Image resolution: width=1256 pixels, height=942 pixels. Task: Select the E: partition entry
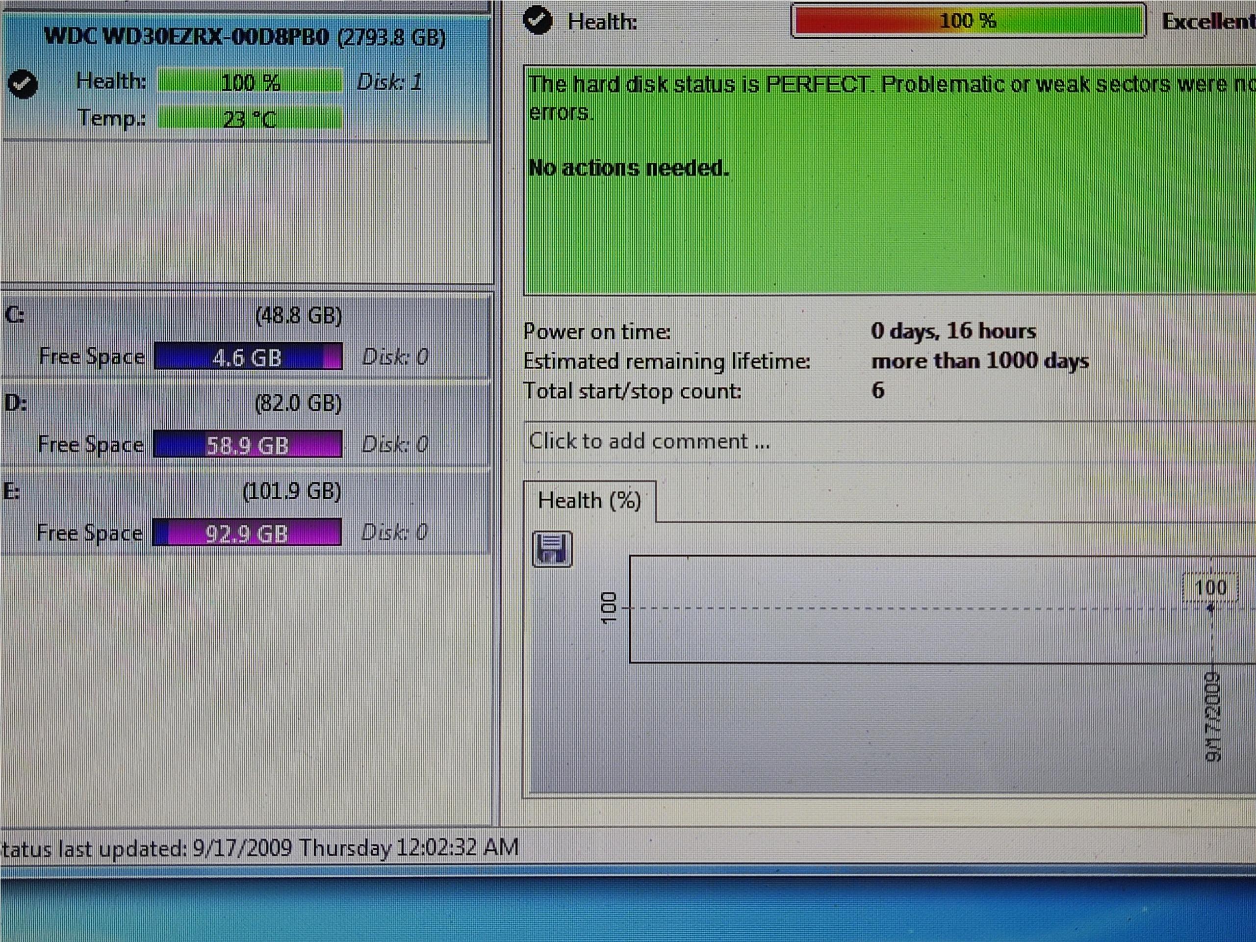click(x=170, y=491)
